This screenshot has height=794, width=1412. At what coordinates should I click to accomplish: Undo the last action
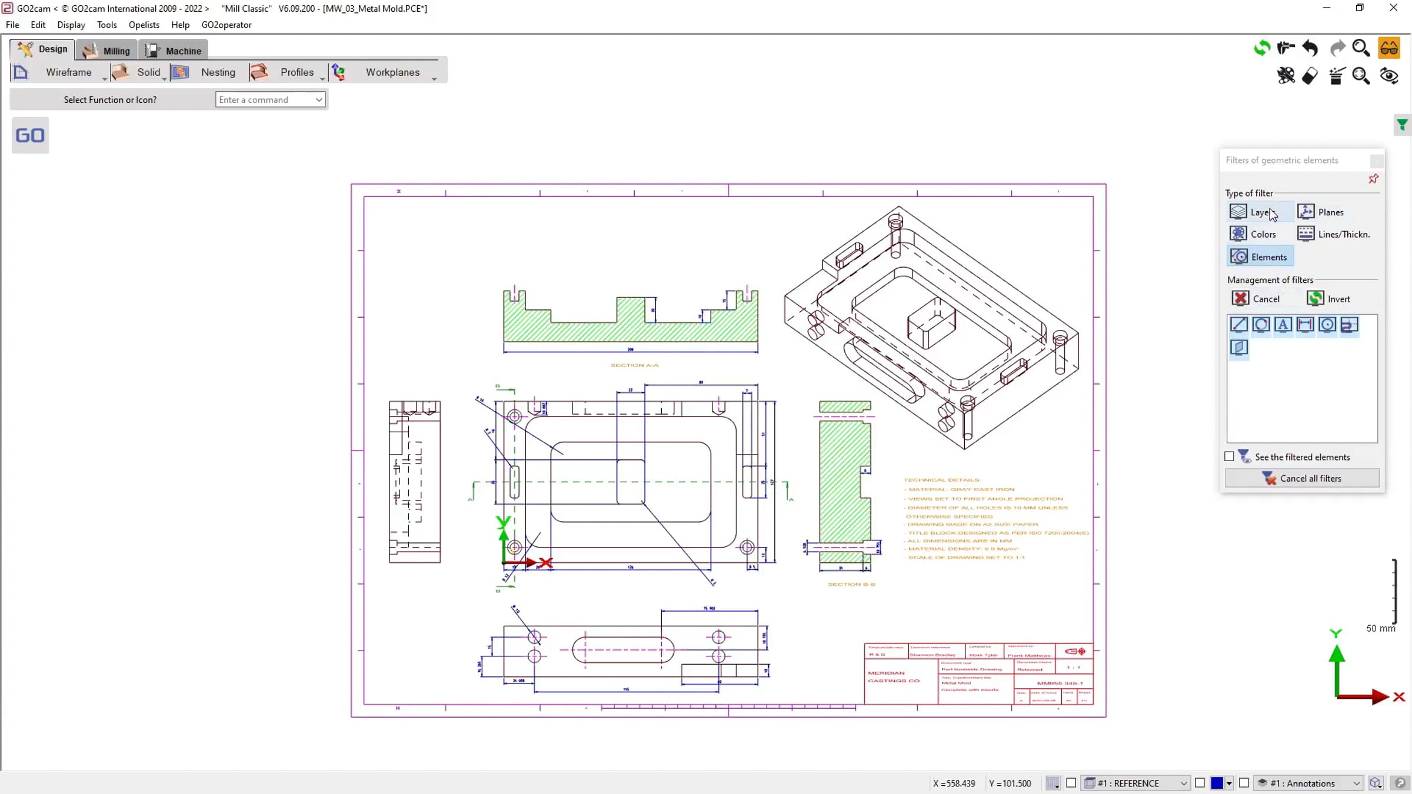[1310, 48]
